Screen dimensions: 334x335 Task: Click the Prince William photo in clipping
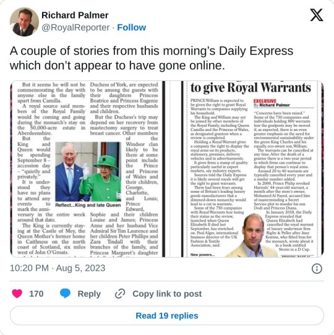point(252,235)
